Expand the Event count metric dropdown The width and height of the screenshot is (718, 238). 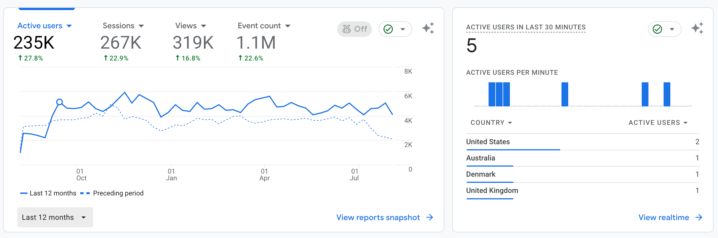click(264, 26)
